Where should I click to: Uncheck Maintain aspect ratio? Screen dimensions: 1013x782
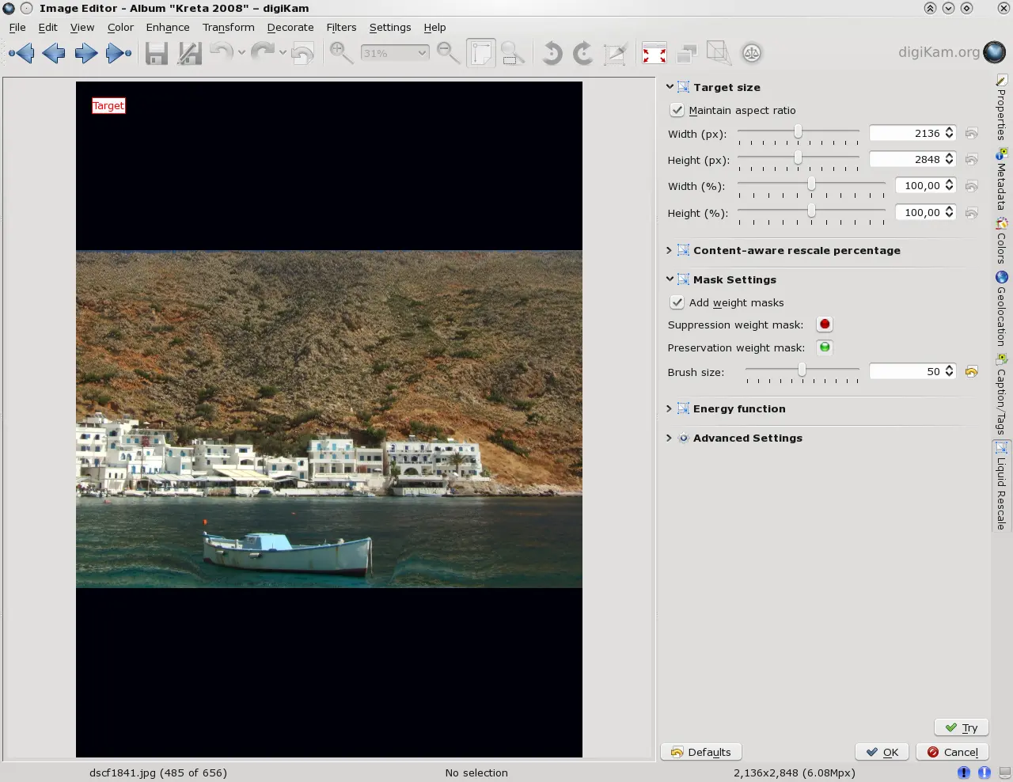(677, 110)
